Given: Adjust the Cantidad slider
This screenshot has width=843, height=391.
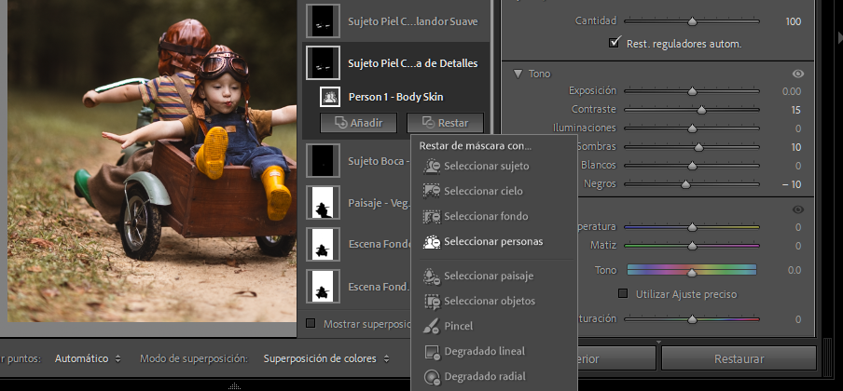Looking at the screenshot, I should 692,21.
